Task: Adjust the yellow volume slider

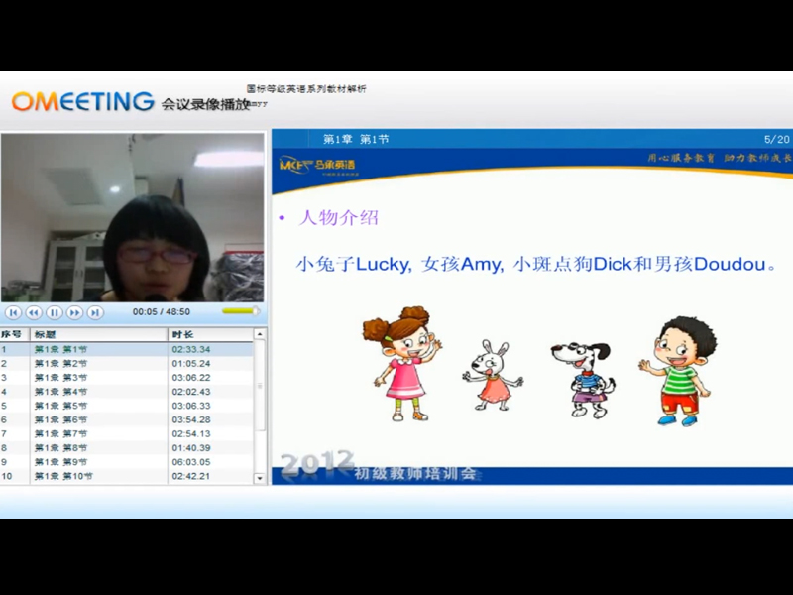Action: [x=240, y=312]
